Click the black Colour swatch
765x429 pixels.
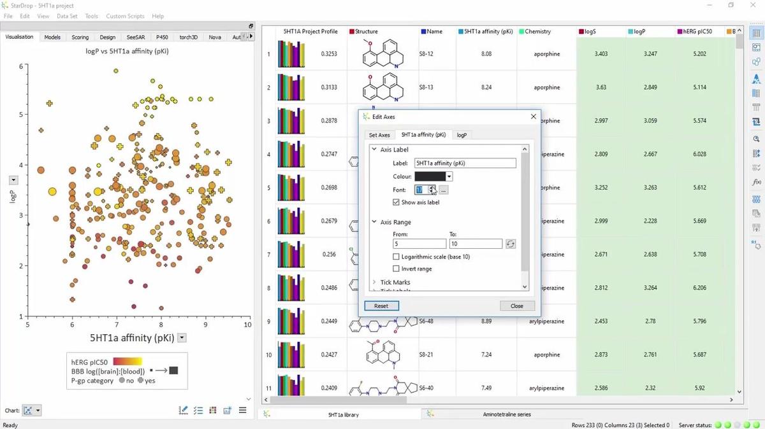(x=430, y=176)
